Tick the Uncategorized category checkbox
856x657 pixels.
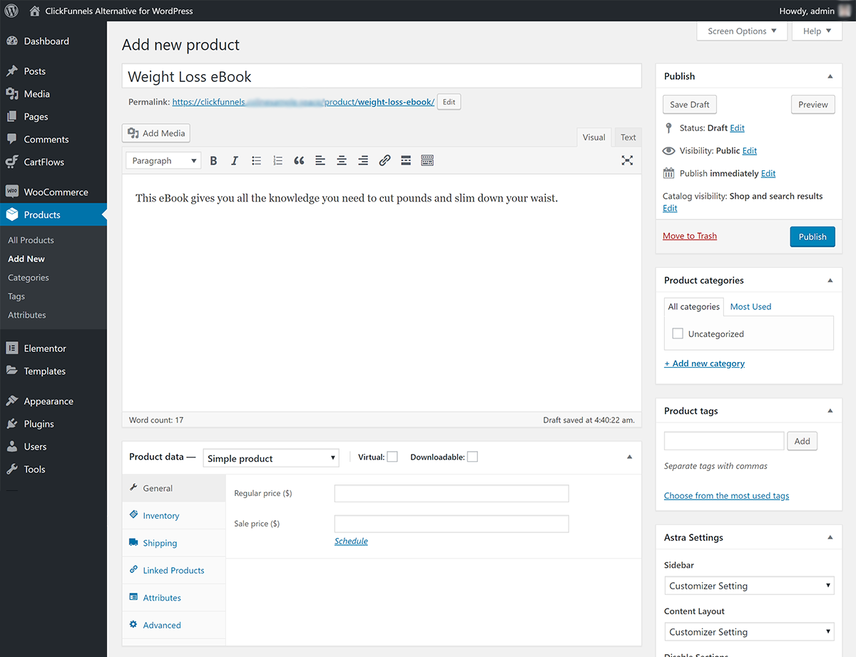click(678, 333)
